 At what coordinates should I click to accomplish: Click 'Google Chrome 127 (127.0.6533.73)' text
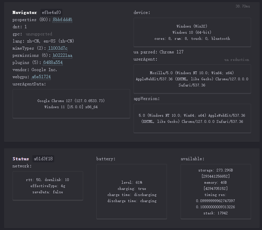71,101
